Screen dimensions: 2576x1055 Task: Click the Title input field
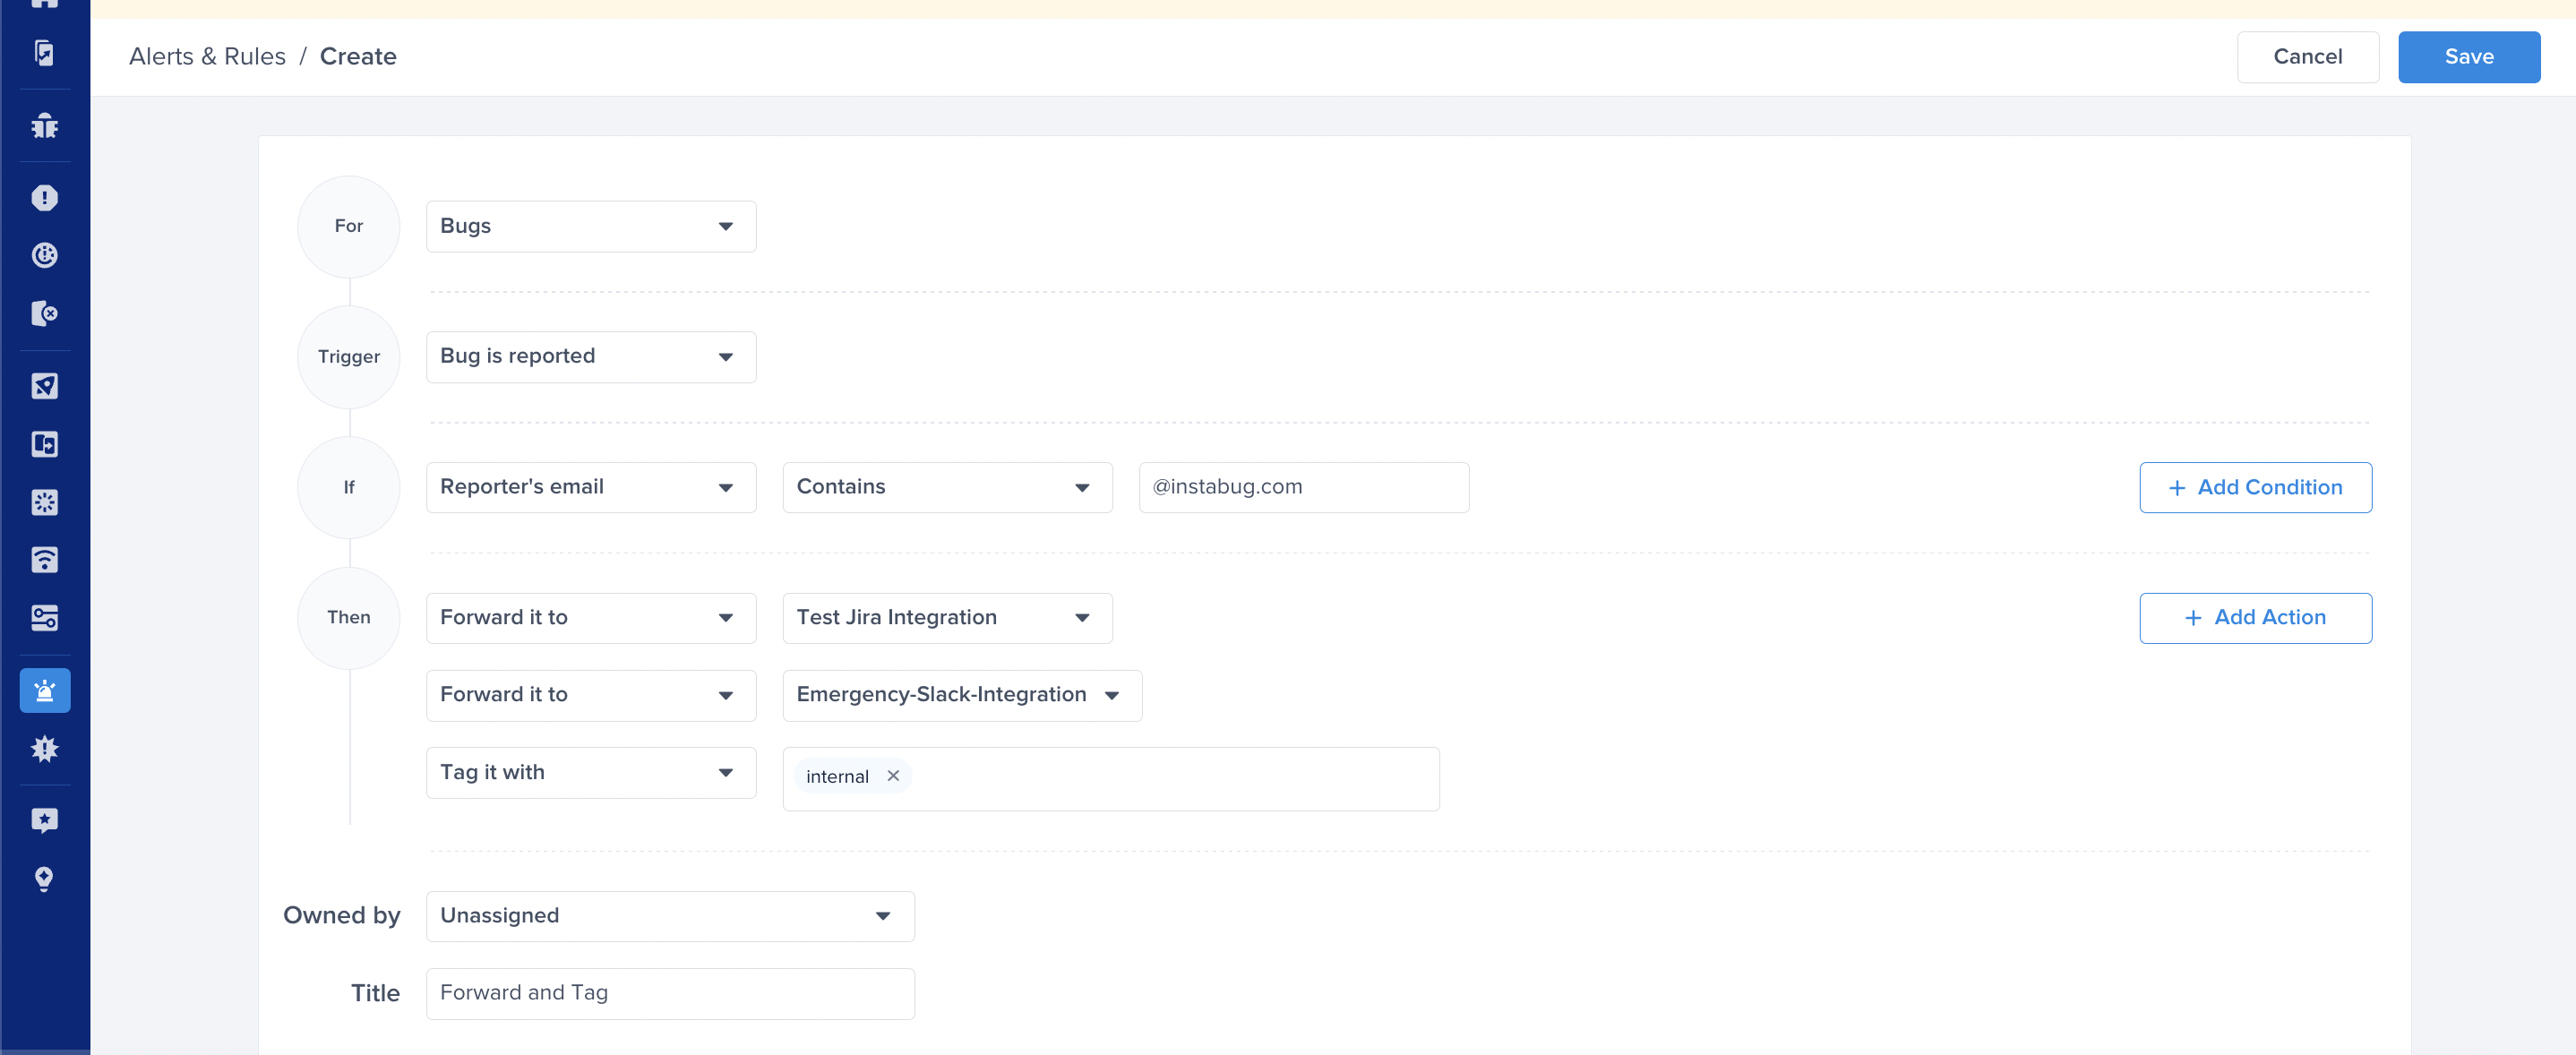pyautogui.click(x=669, y=993)
